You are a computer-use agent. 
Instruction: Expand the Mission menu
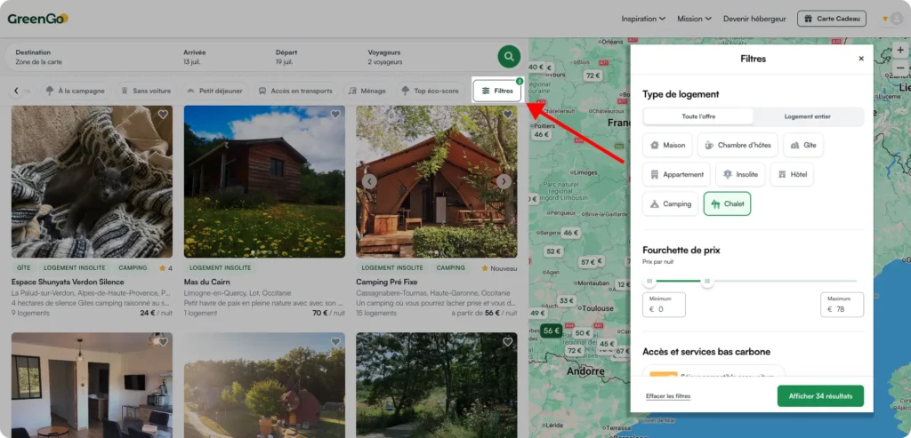pyautogui.click(x=694, y=19)
